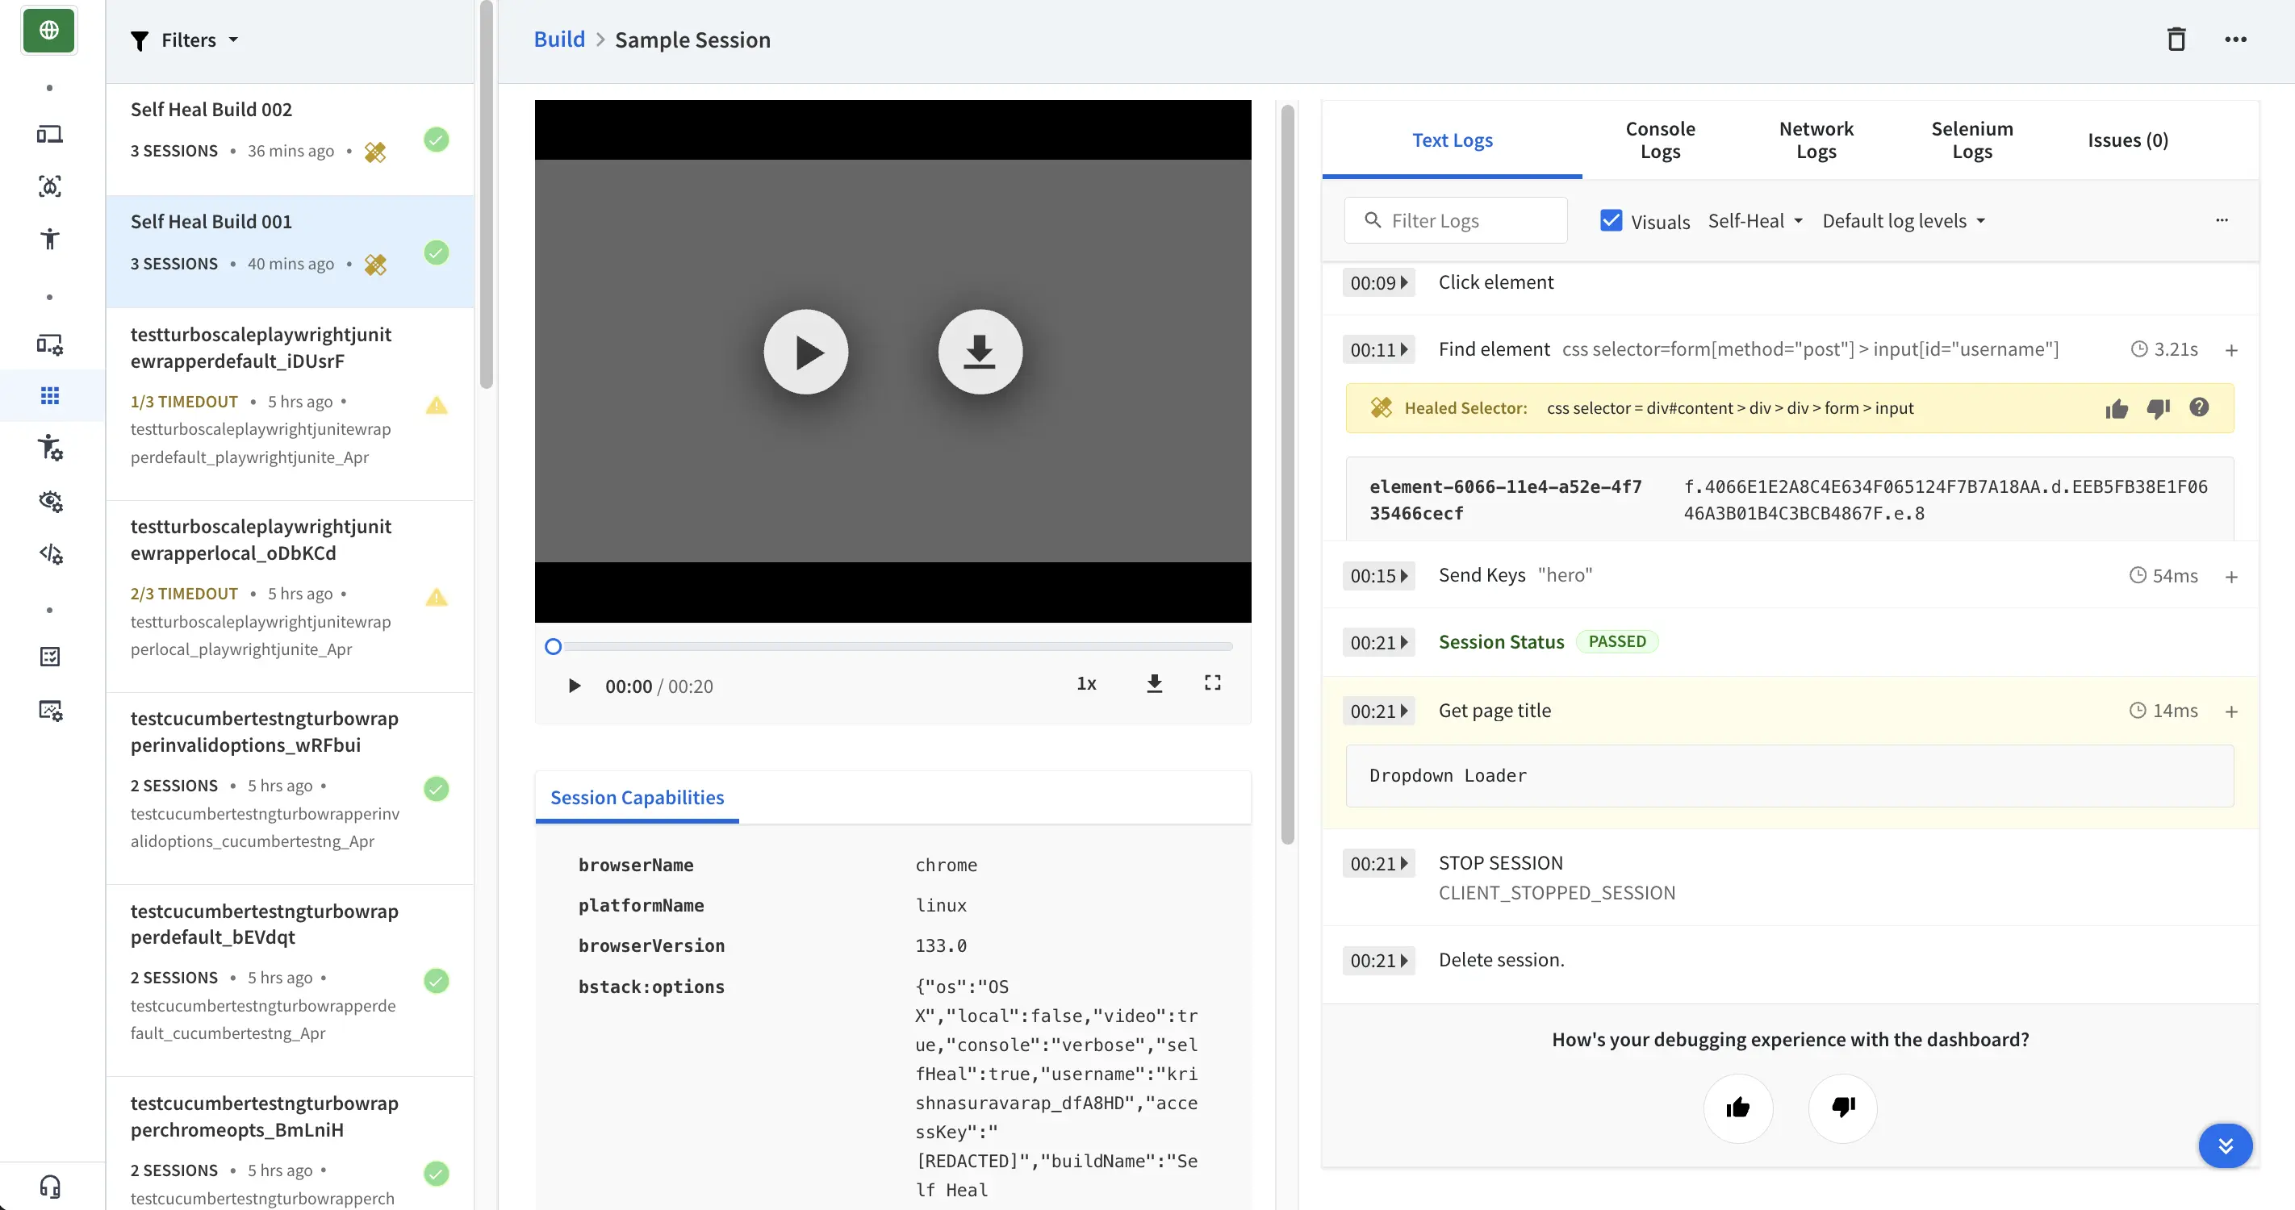Viewport: 2295px width, 1210px height.
Task: Click the Build breadcrumb link
Action: click(558, 40)
